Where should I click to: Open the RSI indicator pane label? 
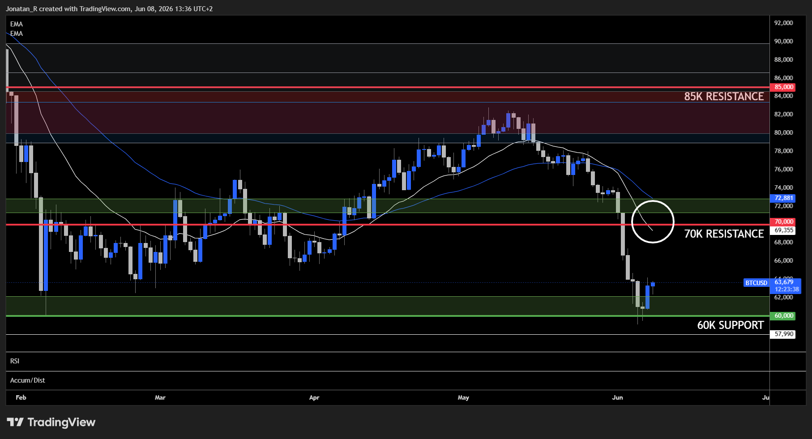(x=15, y=361)
